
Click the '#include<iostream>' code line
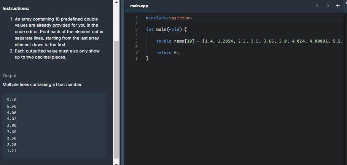point(169,18)
